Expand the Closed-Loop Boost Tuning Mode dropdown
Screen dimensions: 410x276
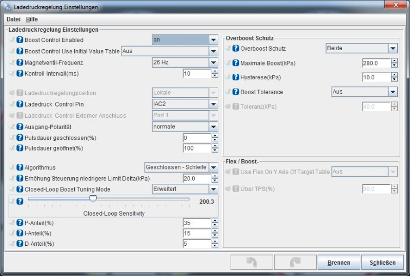point(213,189)
